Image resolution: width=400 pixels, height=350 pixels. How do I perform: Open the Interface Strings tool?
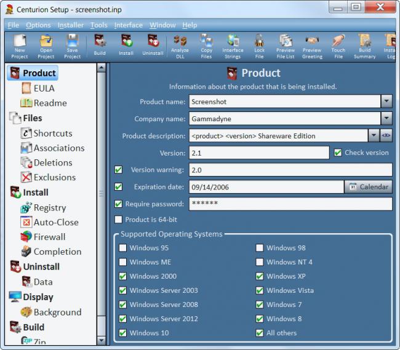click(x=233, y=47)
